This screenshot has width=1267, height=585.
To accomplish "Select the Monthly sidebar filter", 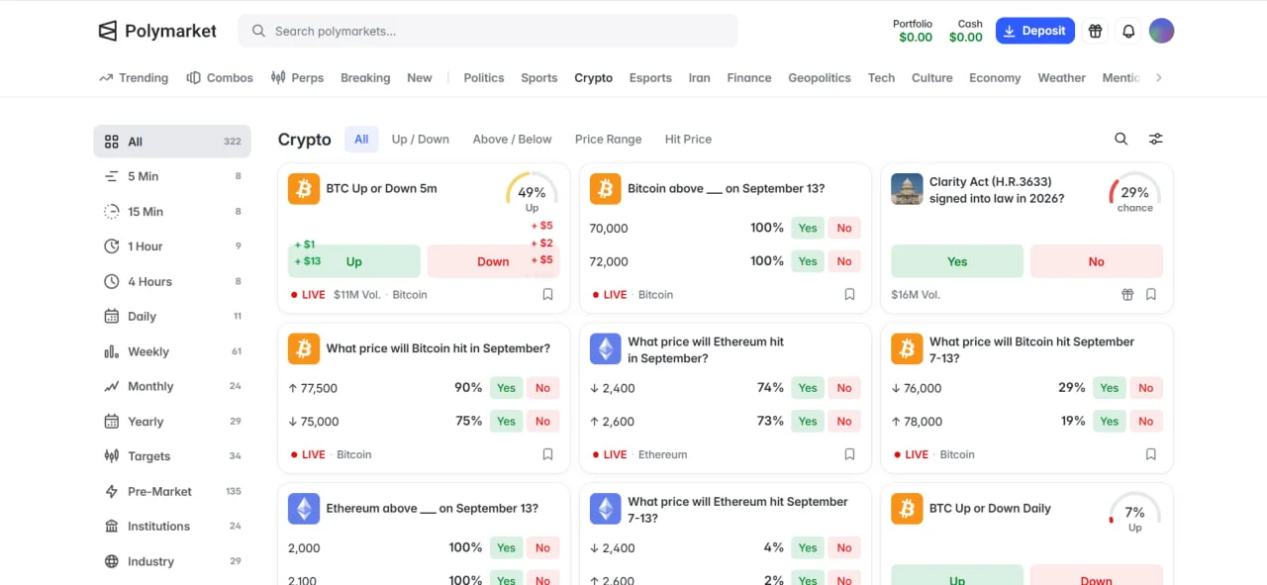I will pos(172,386).
